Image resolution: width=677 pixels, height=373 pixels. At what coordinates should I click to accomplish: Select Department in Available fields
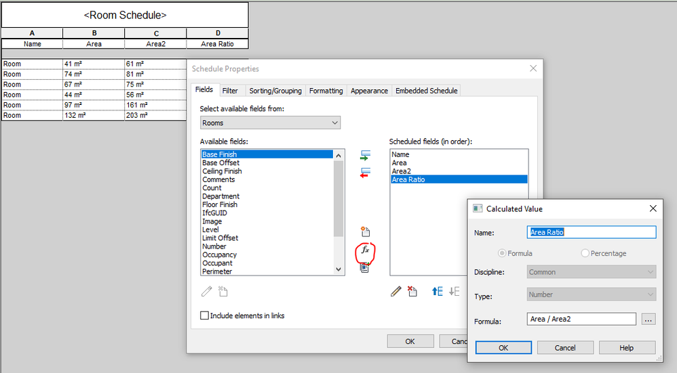tap(267, 196)
